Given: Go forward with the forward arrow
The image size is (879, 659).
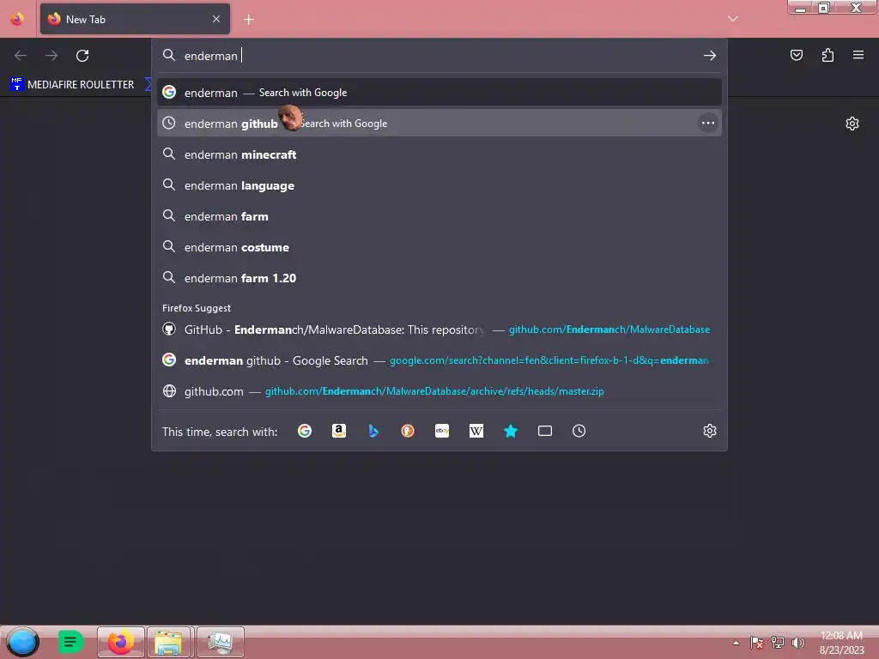Looking at the screenshot, I should coord(52,56).
